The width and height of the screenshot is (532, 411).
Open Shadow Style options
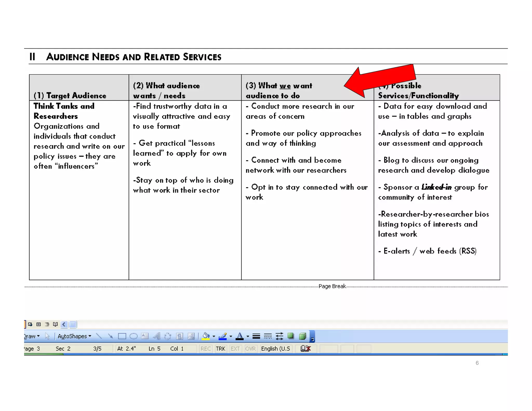point(291,336)
